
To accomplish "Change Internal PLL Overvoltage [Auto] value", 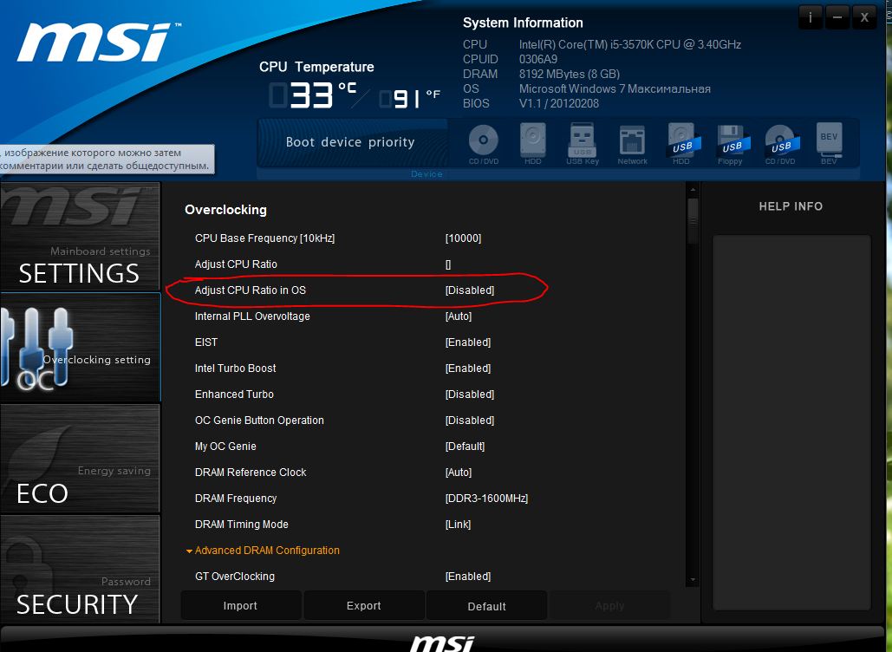I will point(459,316).
